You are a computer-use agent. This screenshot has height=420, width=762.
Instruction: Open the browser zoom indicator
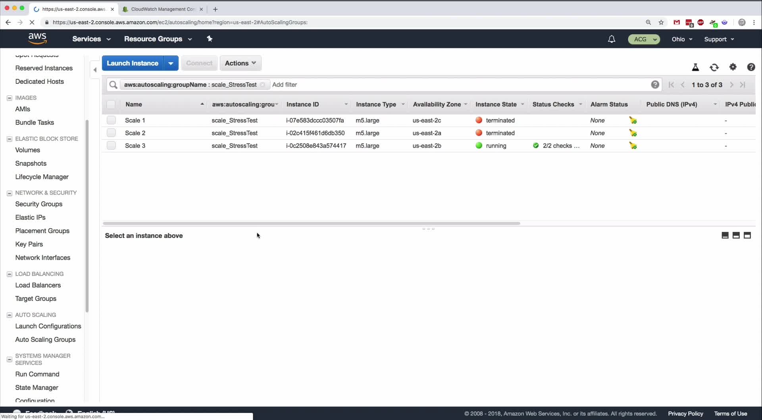648,22
